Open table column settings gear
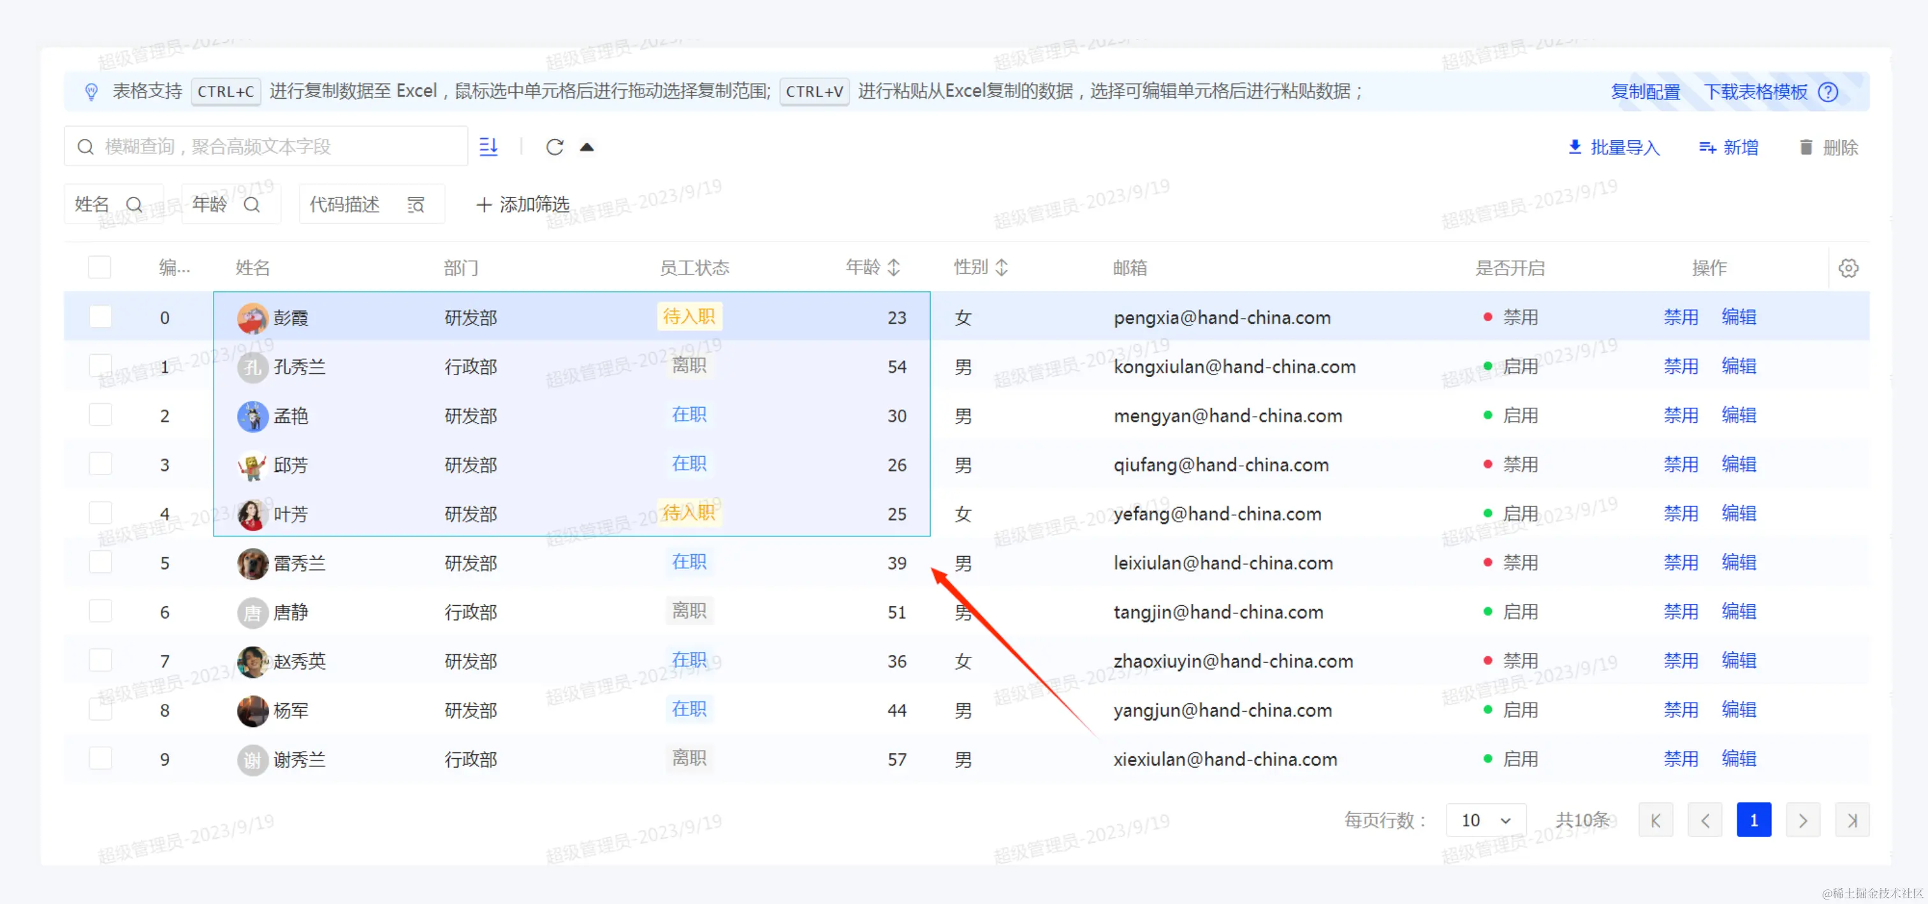 point(1848,268)
